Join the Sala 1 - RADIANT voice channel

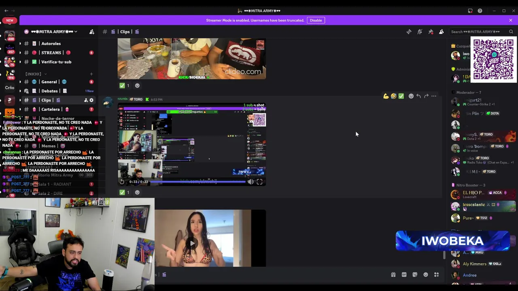59,184
